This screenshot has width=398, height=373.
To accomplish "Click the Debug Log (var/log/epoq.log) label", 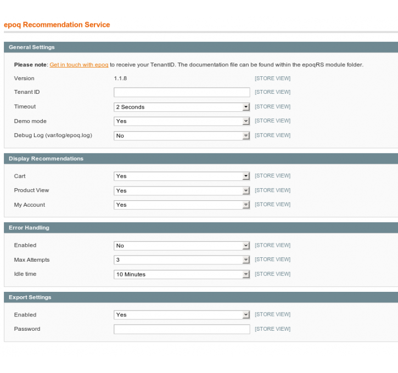I will coord(53,135).
